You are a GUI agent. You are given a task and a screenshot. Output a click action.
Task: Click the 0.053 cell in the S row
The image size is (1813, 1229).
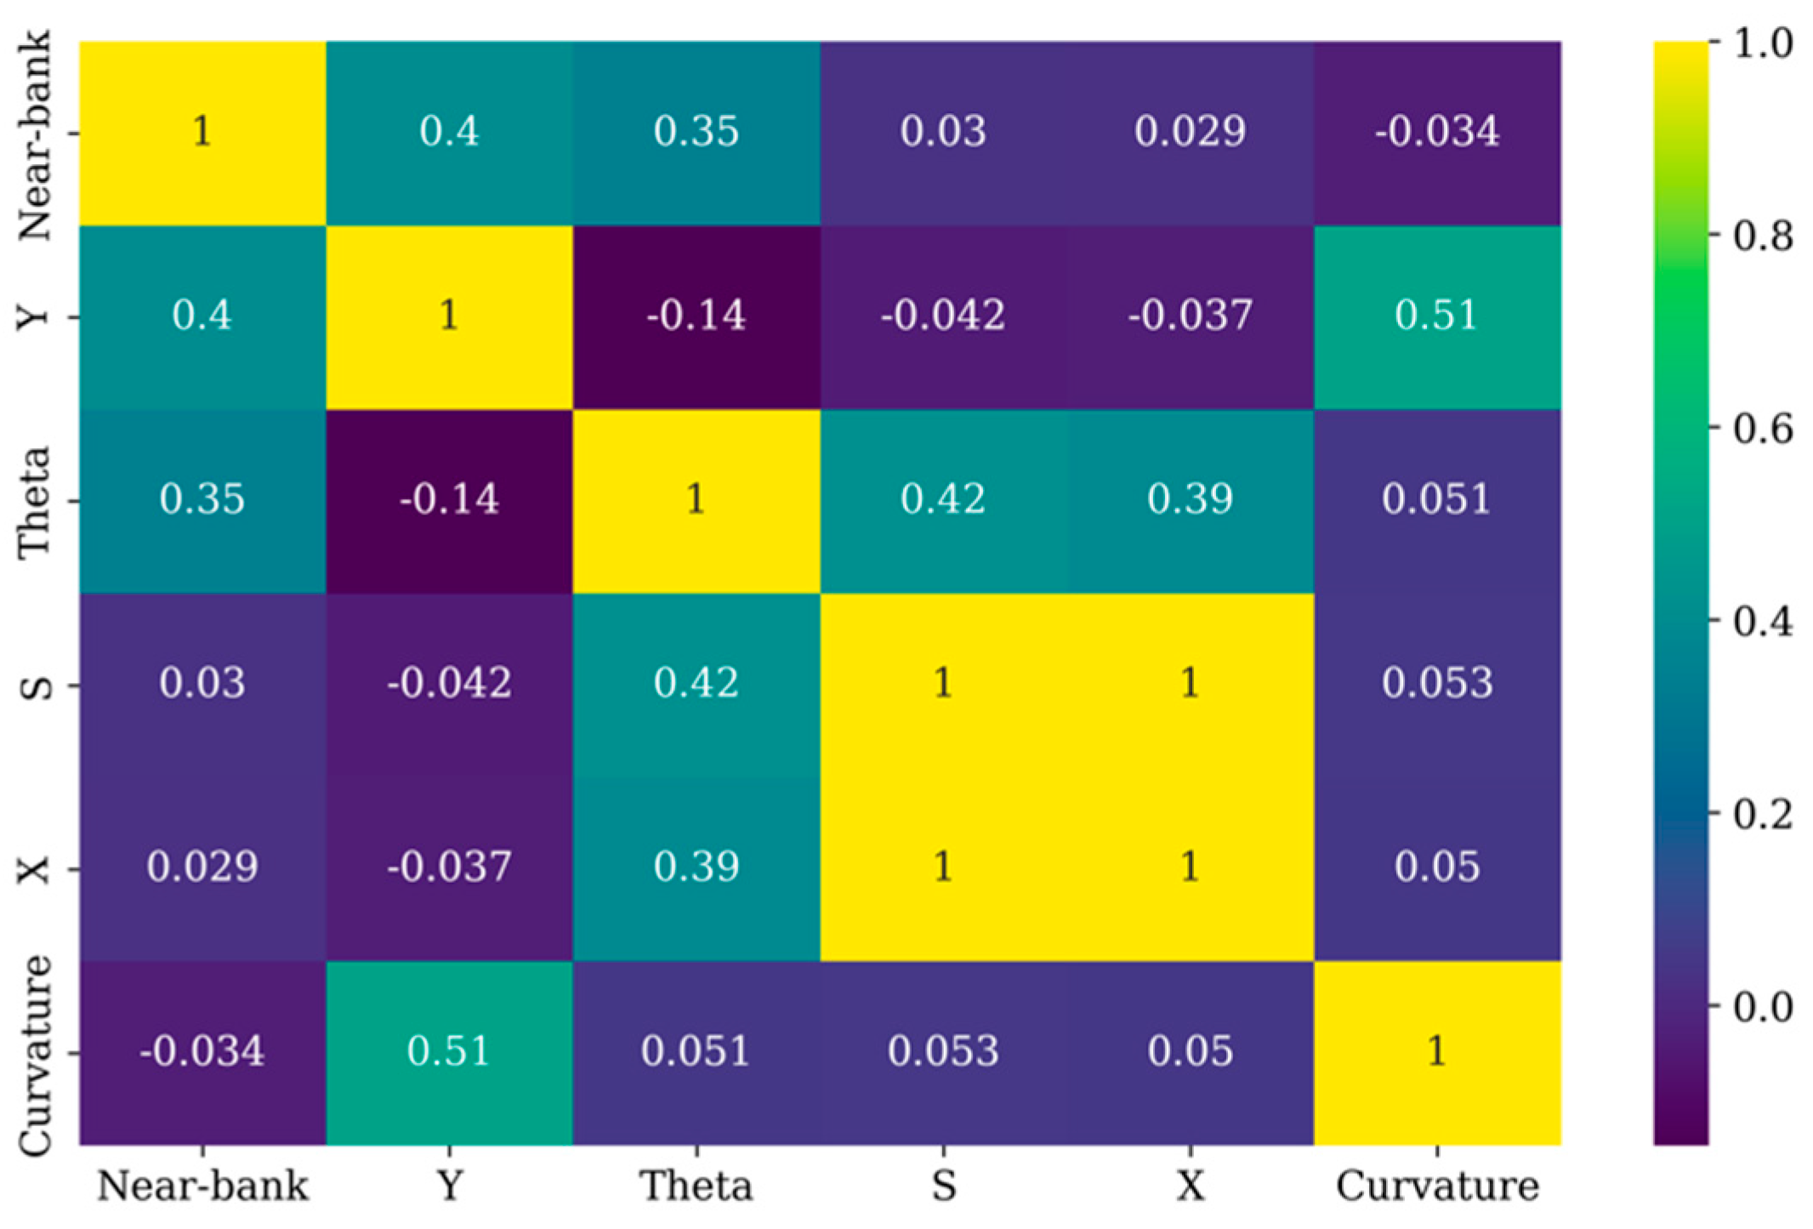pos(1437,686)
